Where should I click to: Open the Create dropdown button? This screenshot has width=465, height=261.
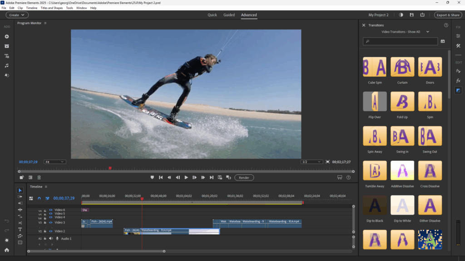coord(17,15)
